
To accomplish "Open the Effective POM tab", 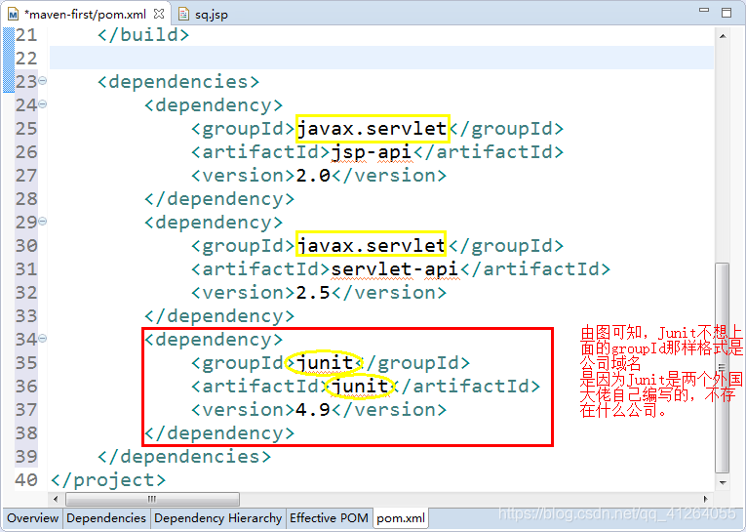I will pos(329,518).
